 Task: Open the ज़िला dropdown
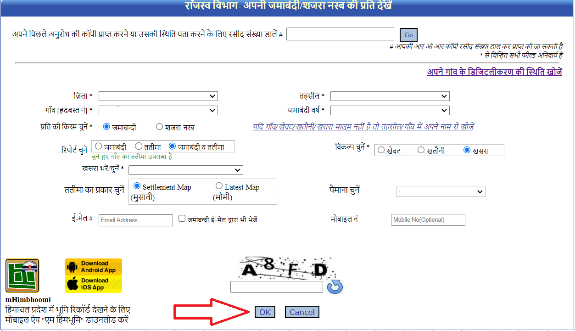click(x=158, y=96)
